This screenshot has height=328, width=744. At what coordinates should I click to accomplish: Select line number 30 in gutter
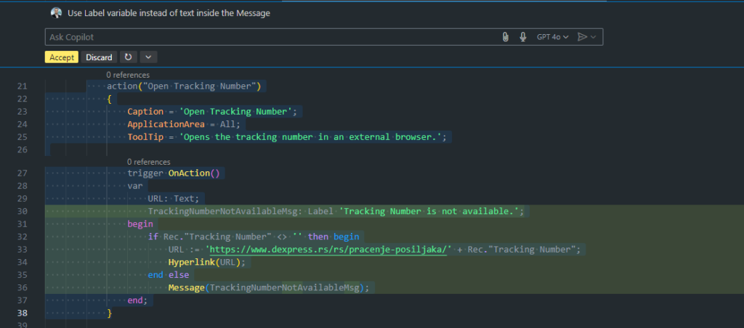pos(23,211)
